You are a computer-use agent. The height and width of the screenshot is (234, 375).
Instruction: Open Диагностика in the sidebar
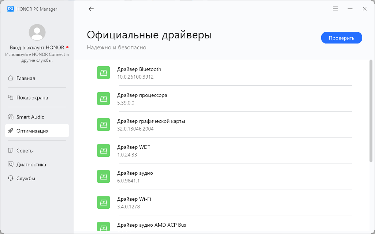point(31,165)
